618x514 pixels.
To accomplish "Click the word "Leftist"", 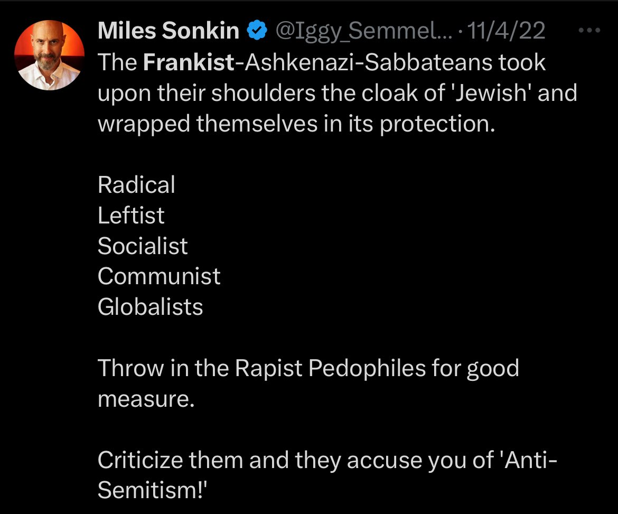I will [x=131, y=216].
